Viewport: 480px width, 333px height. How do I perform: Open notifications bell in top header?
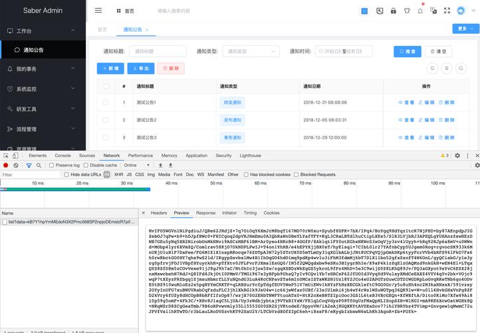[420, 11]
